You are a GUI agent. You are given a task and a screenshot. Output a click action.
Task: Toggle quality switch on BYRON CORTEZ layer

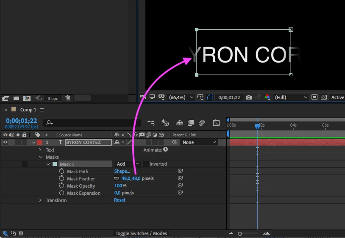[129, 142]
